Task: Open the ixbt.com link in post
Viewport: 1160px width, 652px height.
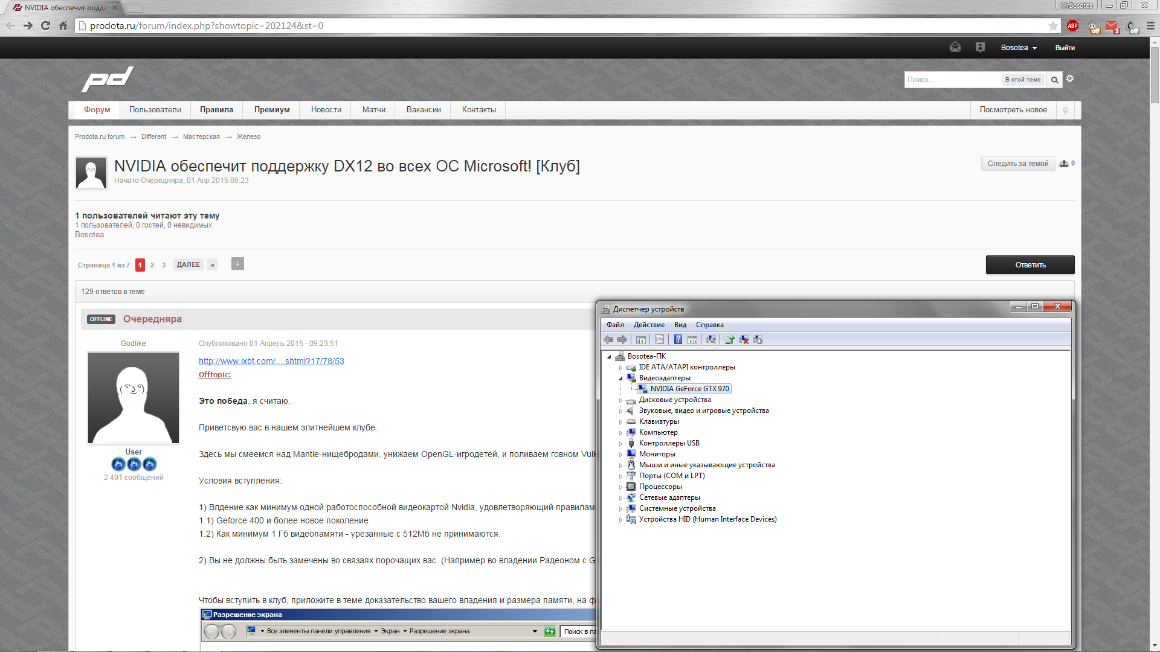Action: coord(271,361)
